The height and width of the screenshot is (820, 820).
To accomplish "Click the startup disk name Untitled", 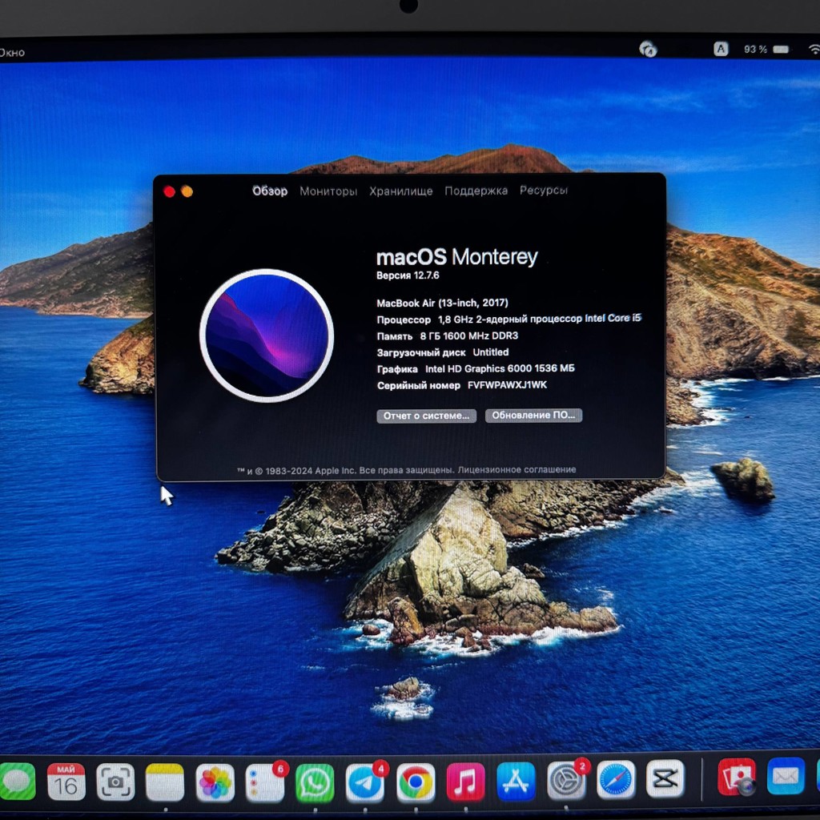I will tap(491, 352).
